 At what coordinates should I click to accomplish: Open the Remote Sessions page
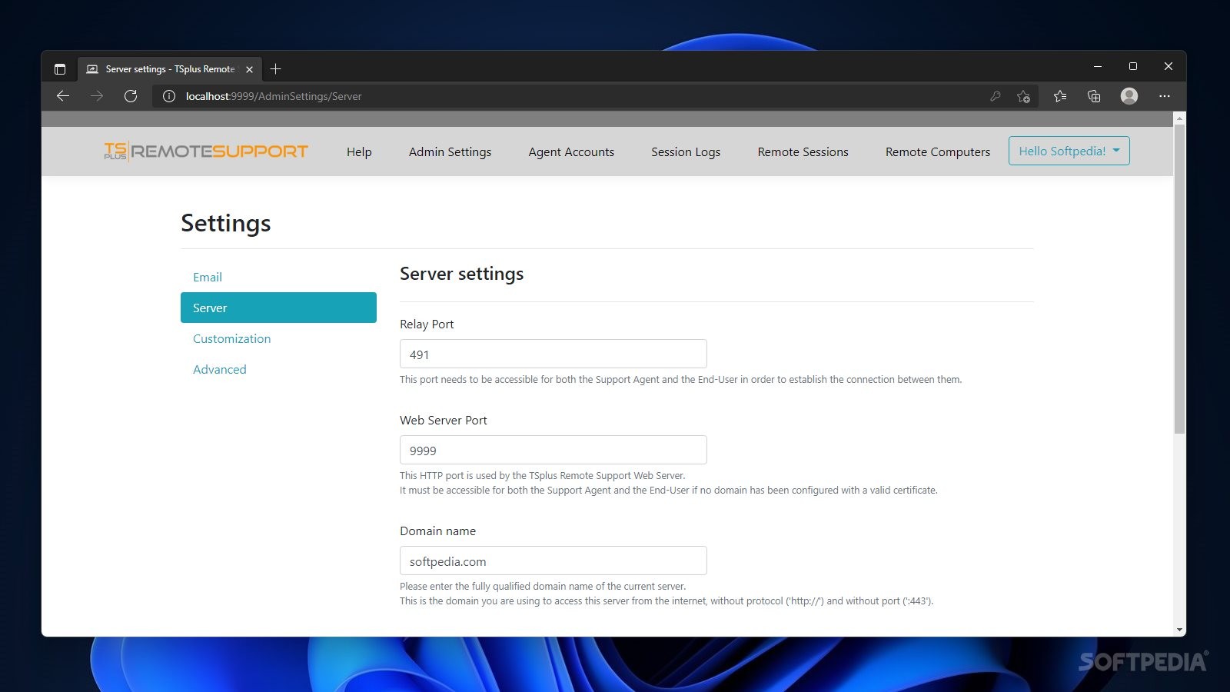803,151
